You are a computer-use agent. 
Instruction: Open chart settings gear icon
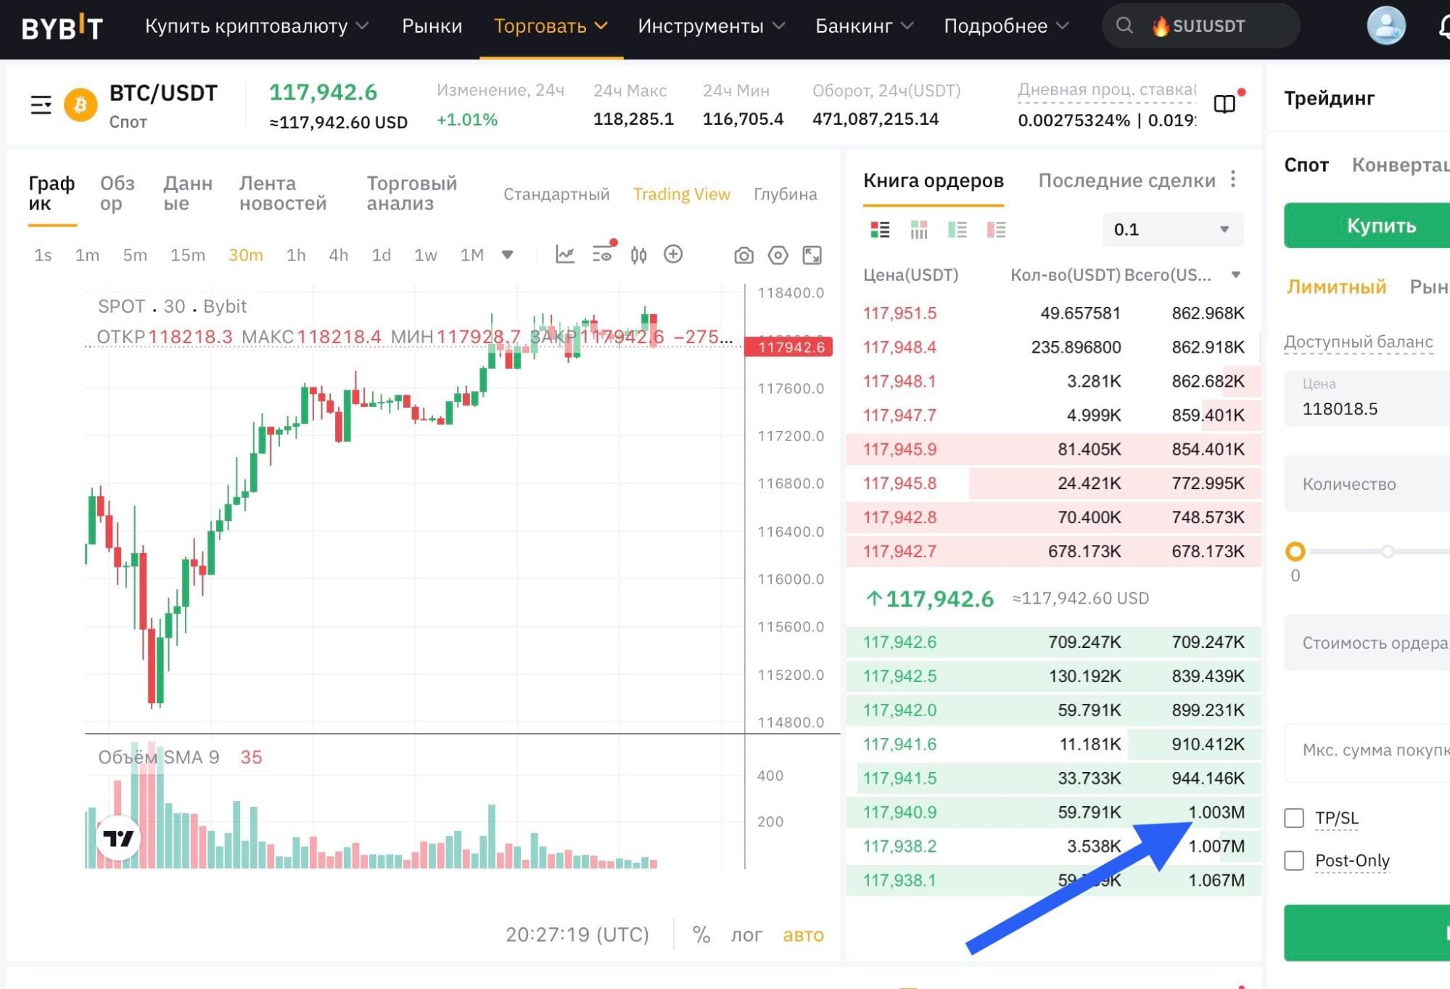click(x=778, y=255)
